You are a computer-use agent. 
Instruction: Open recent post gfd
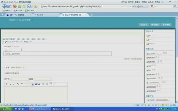[x=149, y=66]
